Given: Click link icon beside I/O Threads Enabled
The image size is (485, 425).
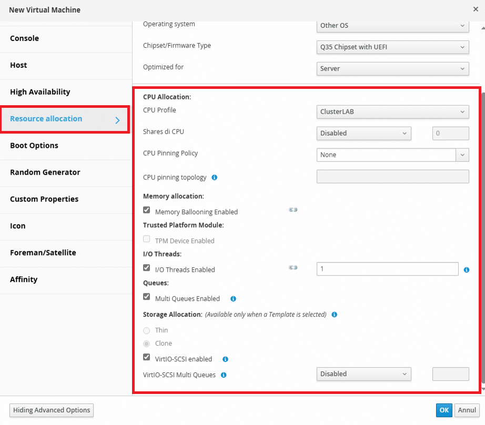Looking at the screenshot, I should point(293,268).
